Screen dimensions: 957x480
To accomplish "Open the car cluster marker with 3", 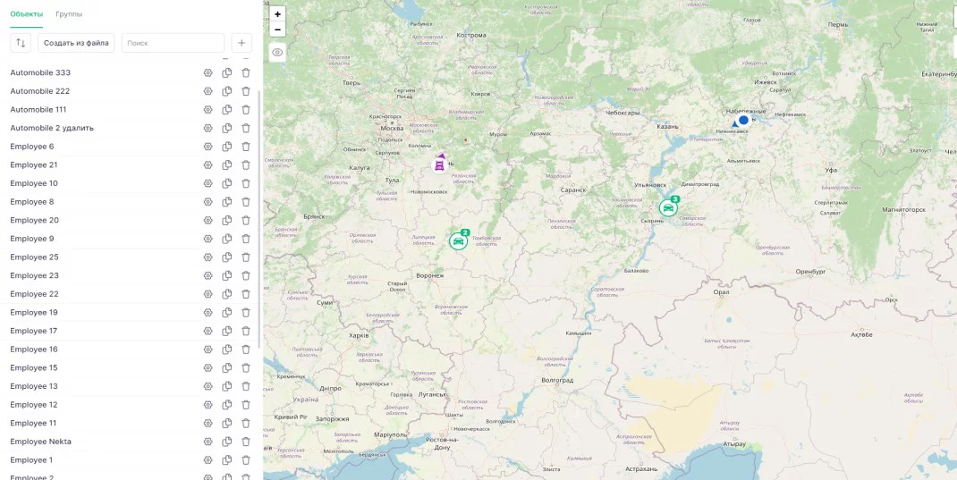I will [669, 207].
